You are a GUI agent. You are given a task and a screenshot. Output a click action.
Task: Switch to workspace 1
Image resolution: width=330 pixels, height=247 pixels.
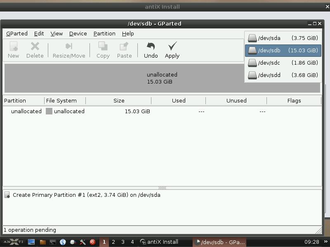(104, 242)
